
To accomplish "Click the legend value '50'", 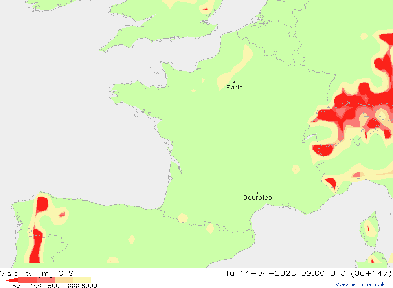I will pyautogui.click(x=16, y=286).
